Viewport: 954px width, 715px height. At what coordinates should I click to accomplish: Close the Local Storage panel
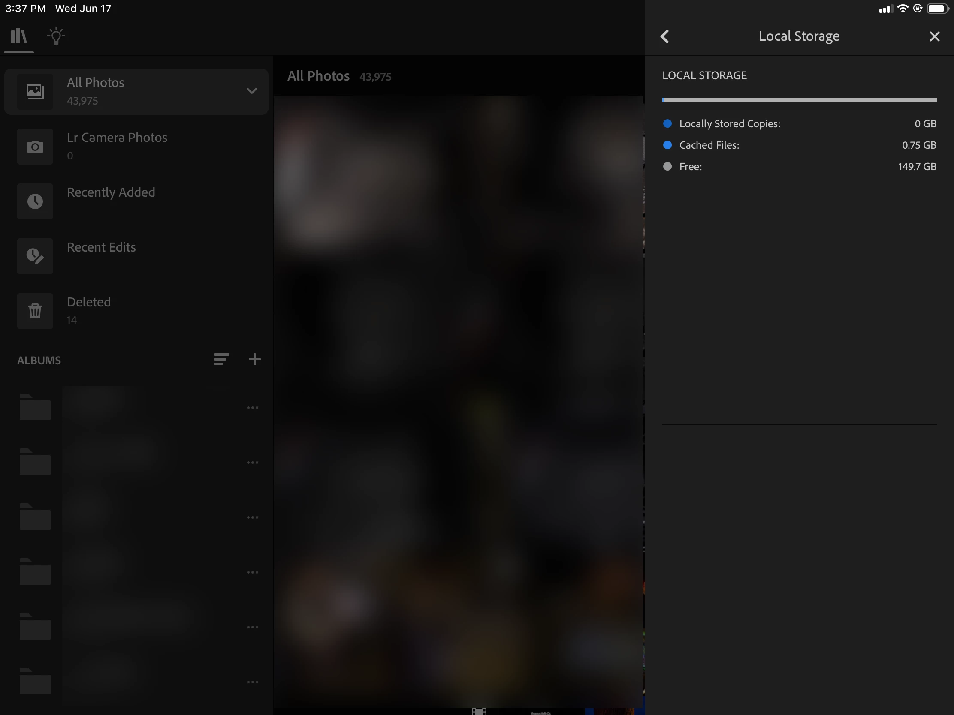tap(934, 36)
